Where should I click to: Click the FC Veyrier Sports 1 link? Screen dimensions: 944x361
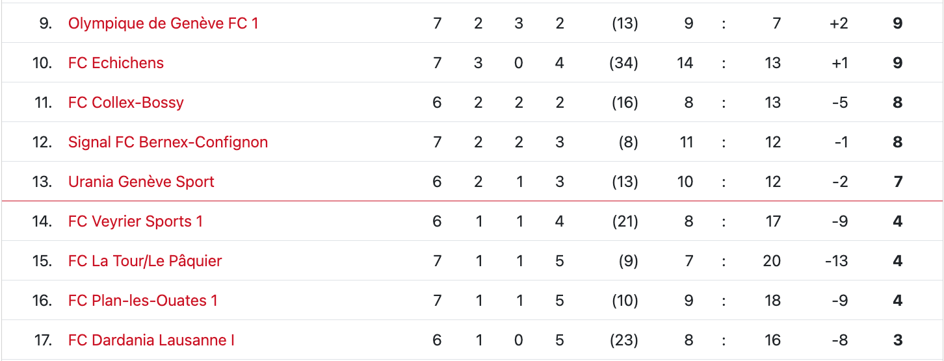coord(135,221)
